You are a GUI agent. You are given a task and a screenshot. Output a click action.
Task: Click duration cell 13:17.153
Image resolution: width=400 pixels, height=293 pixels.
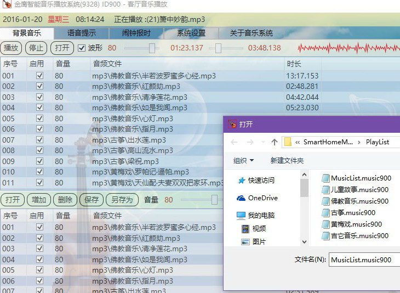(302, 76)
